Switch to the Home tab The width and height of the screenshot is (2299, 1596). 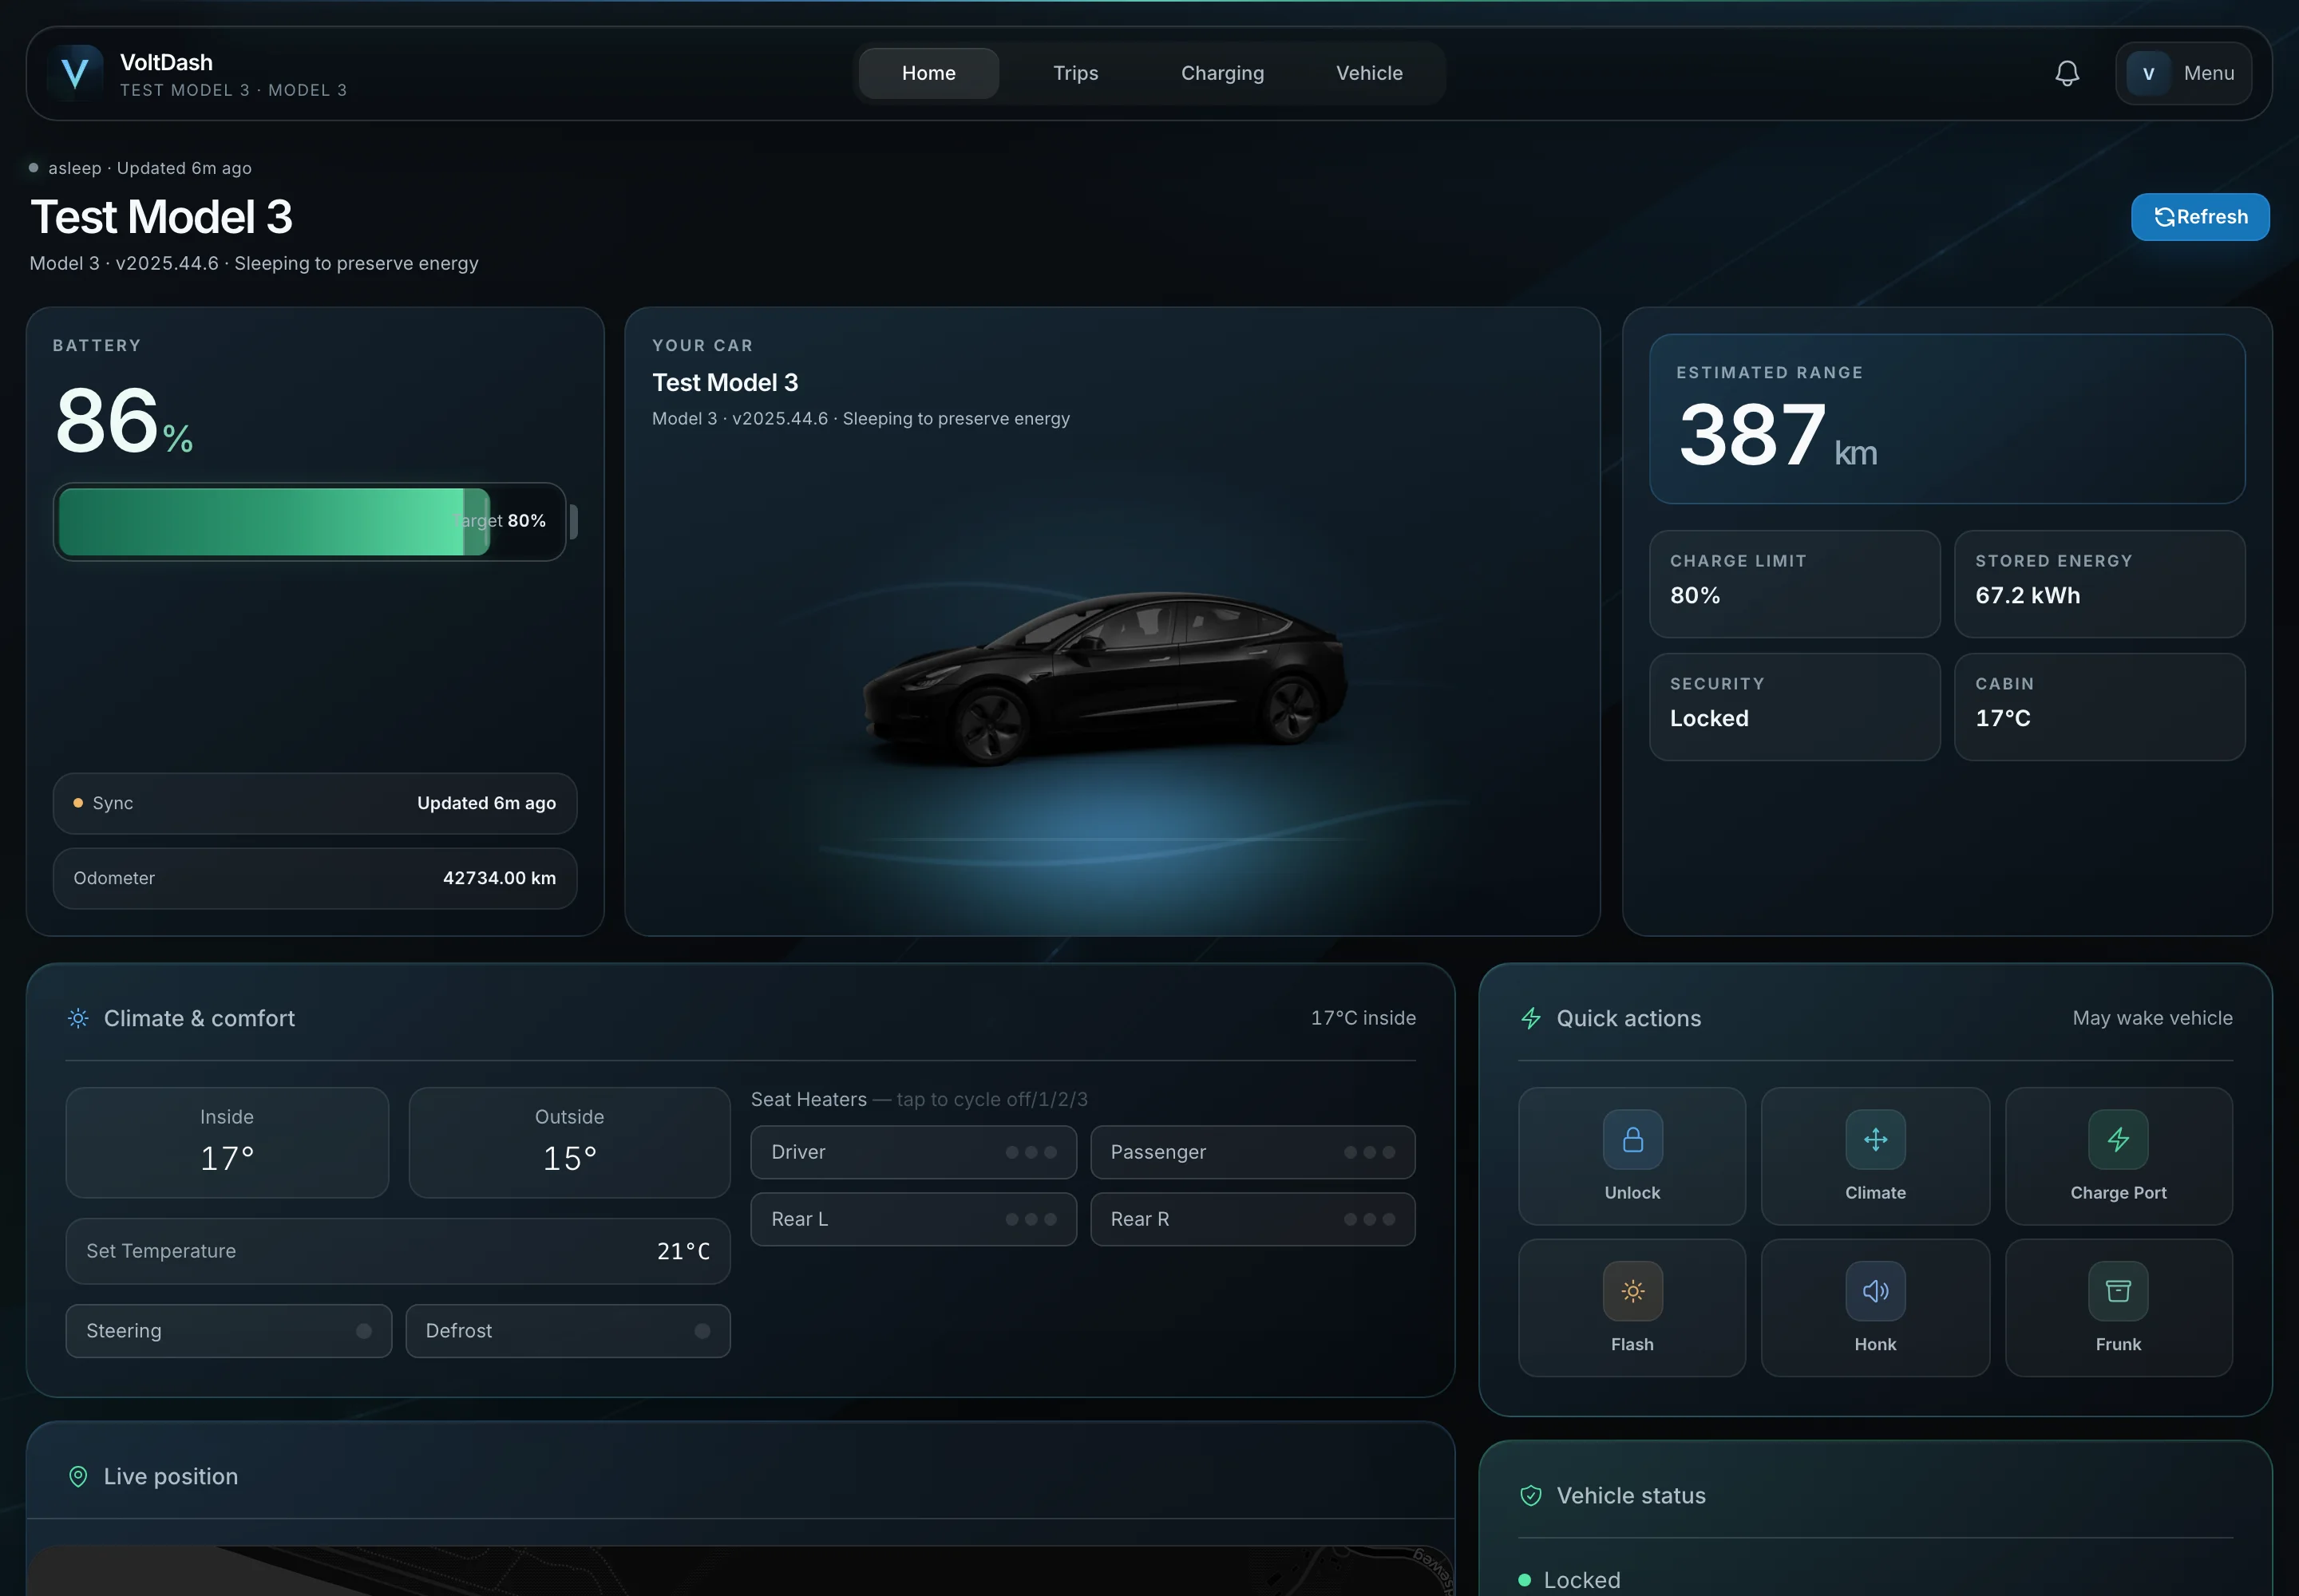click(x=928, y=73)
